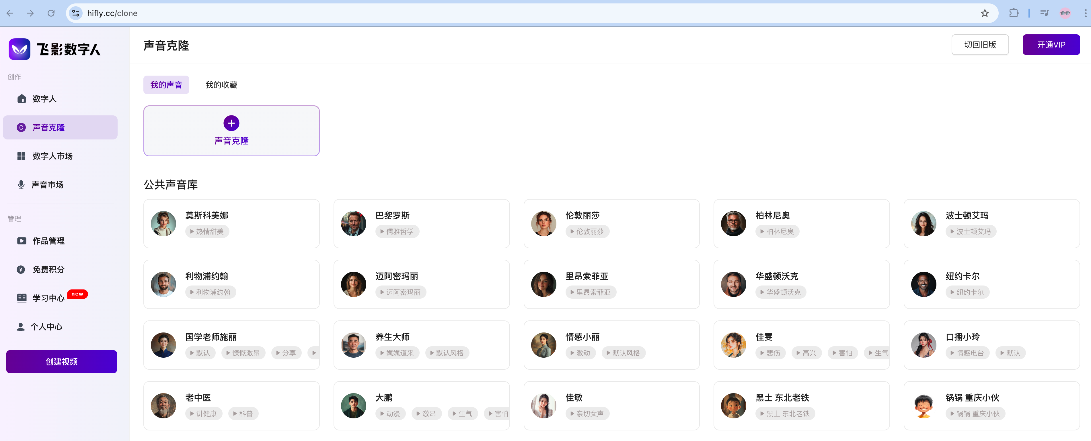
Task: Click the 飞影数字人 logo icon
Action: pyautogui.click(x=20, y=50)
